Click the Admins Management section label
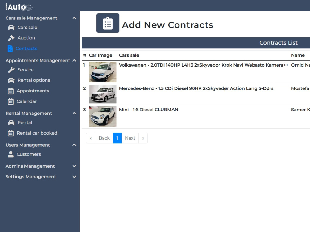 click(30, 166)
